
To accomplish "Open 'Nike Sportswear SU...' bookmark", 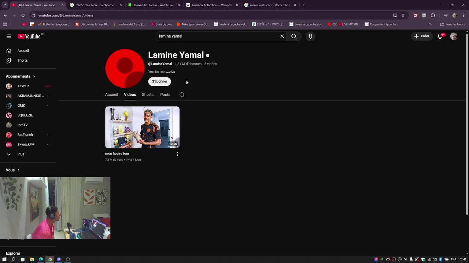I will (193, 24).
